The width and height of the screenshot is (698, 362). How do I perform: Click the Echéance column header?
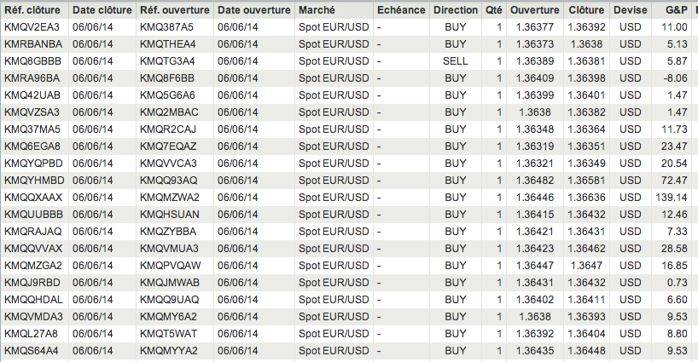click(x=399, y=10)
